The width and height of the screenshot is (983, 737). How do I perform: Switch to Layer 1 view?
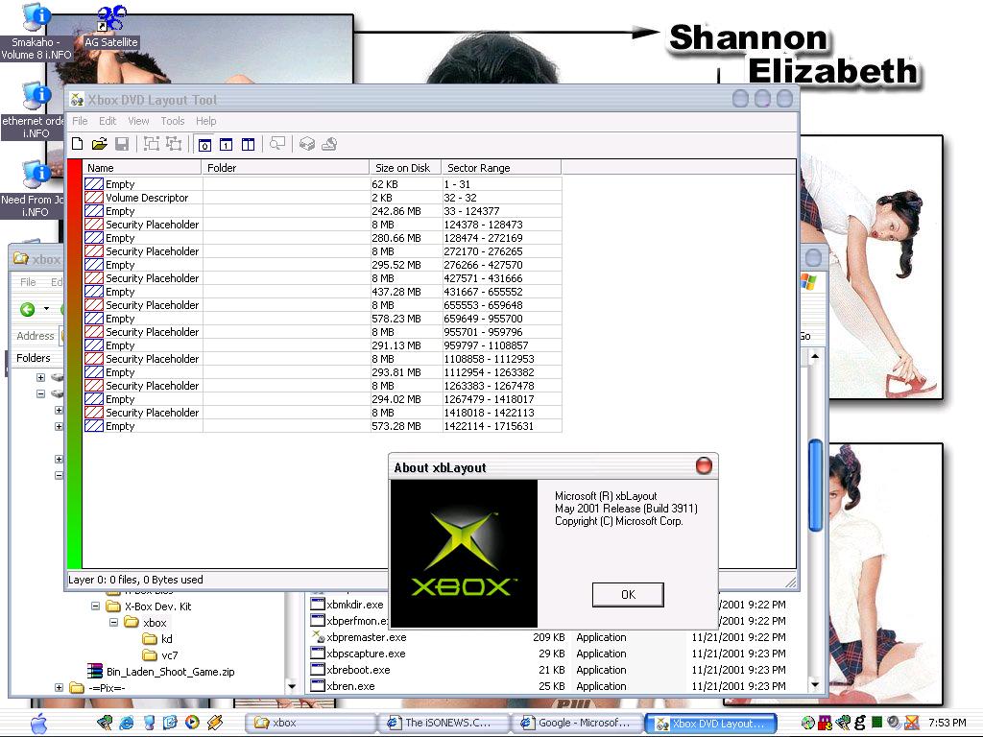pos(227,145)
